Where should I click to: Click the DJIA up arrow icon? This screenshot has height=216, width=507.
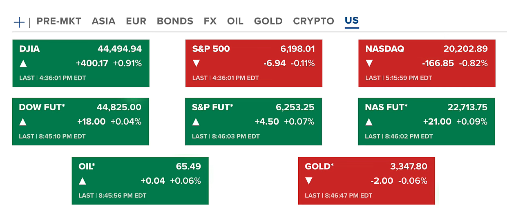(x=23, y=64)
